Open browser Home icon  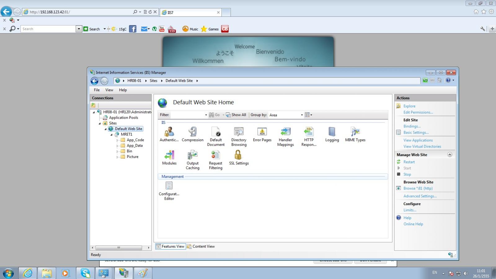click(x=476, y=12)
